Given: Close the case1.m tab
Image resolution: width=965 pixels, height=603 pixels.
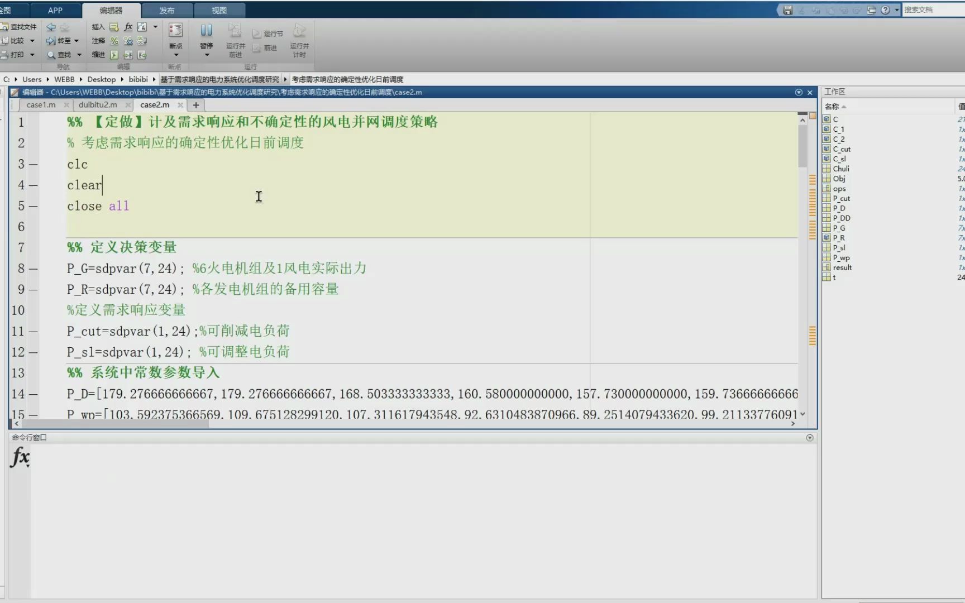Looking at the screenshot, I should [x=66, y=105].
